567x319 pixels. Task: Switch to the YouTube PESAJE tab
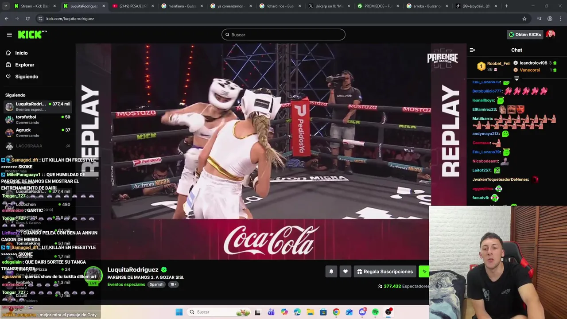click(x=133, y=6)
